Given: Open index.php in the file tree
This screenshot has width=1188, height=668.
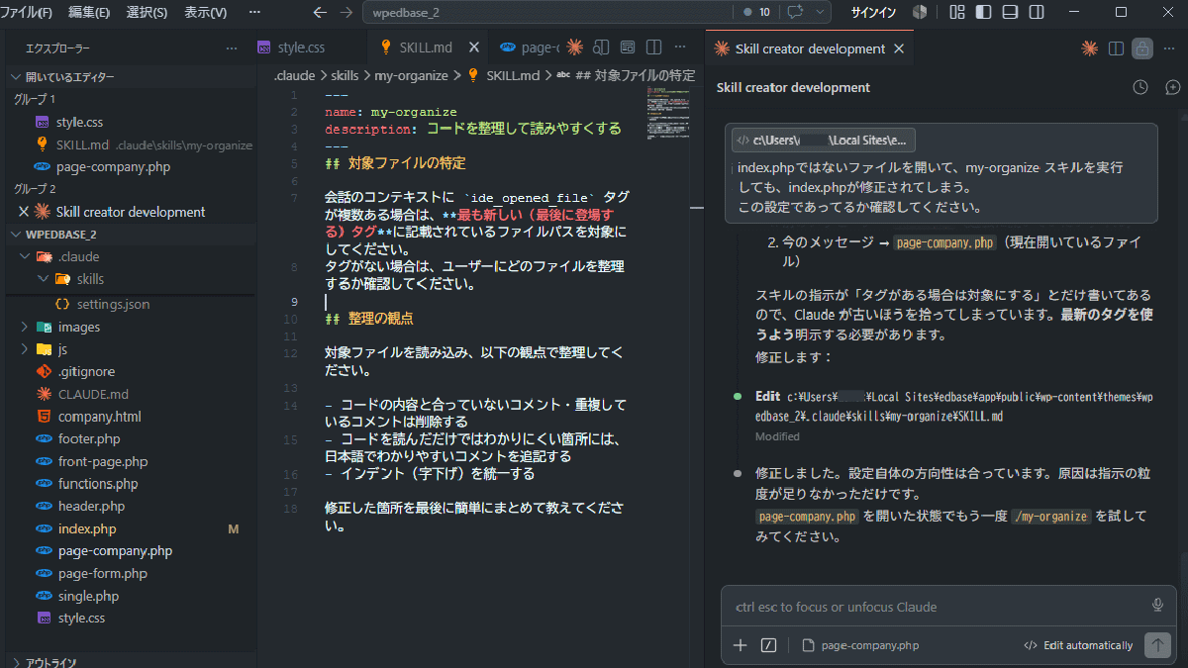Looking at the screenshot, I should [x=87, y=528].
